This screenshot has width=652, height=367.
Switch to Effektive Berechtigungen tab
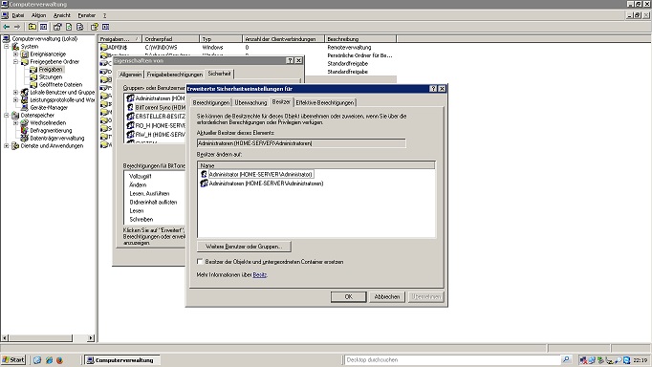tap(325, 102)
